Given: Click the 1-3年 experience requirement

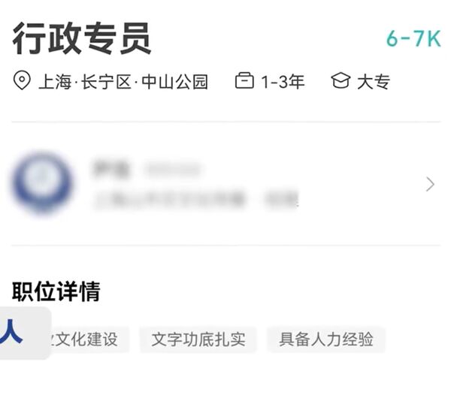Looking at the screenshot, I should 283,82.
